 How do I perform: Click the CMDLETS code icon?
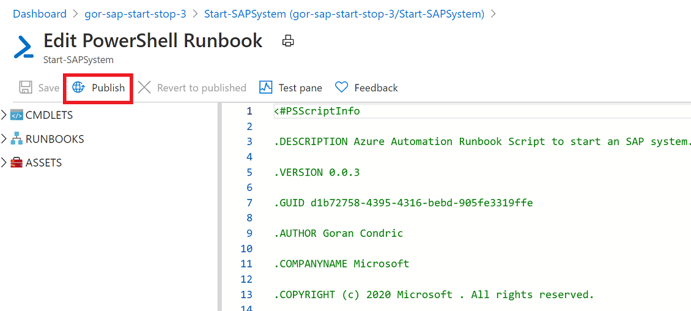click(x=17, y=115)
